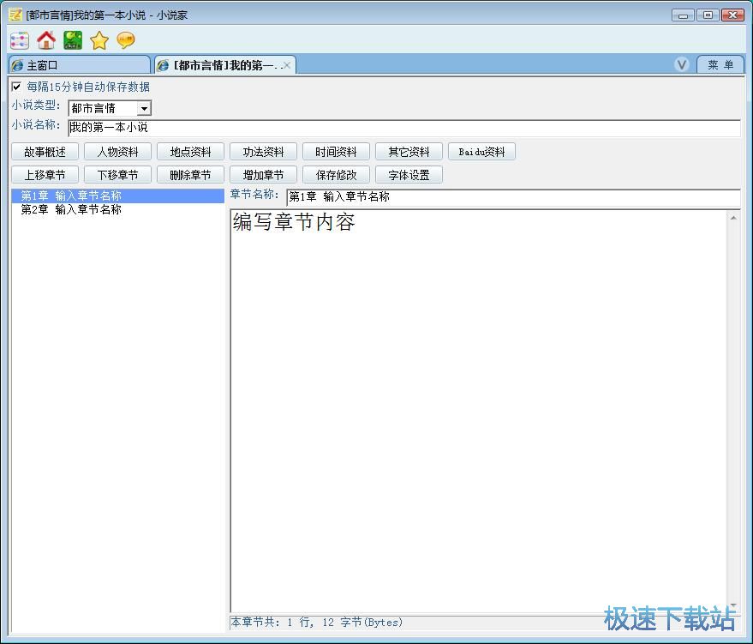Screen dimensions: 753x644
Task: Open the orange speech bubble icon
Action: (126, 40)
